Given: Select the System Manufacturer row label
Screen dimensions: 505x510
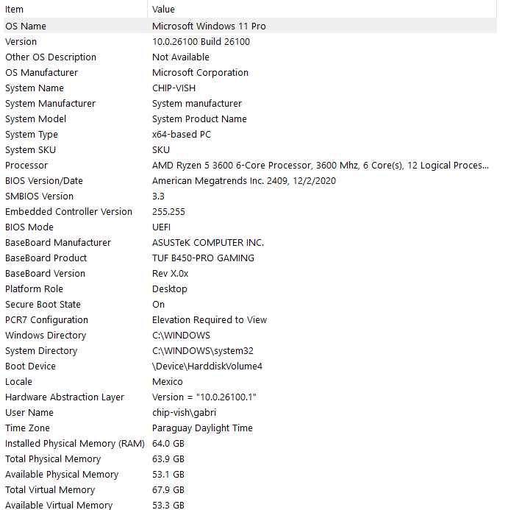Looking at the screenshot, I should 51,104.
